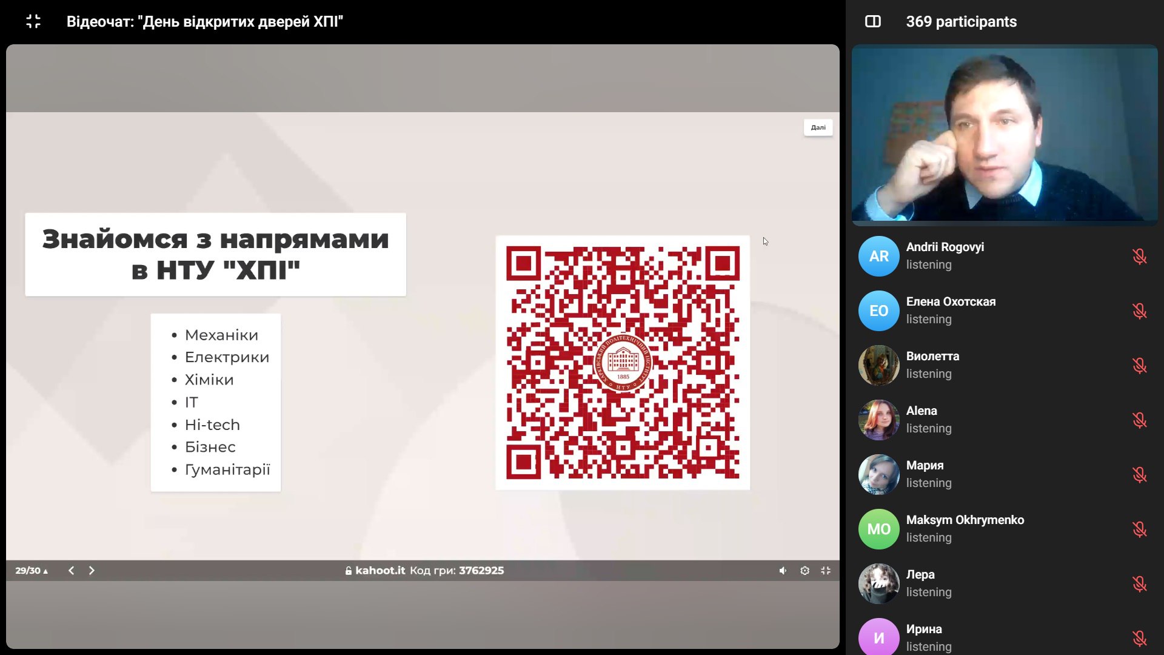Click the 369 participants header
This screenshot has width=1164, height=655.
coord(961,22)
